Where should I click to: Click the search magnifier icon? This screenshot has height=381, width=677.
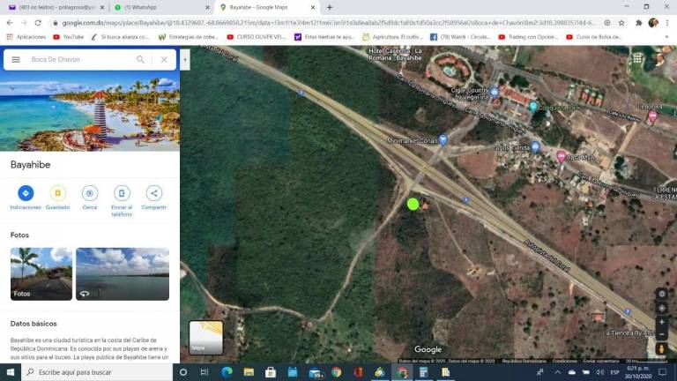140,59
